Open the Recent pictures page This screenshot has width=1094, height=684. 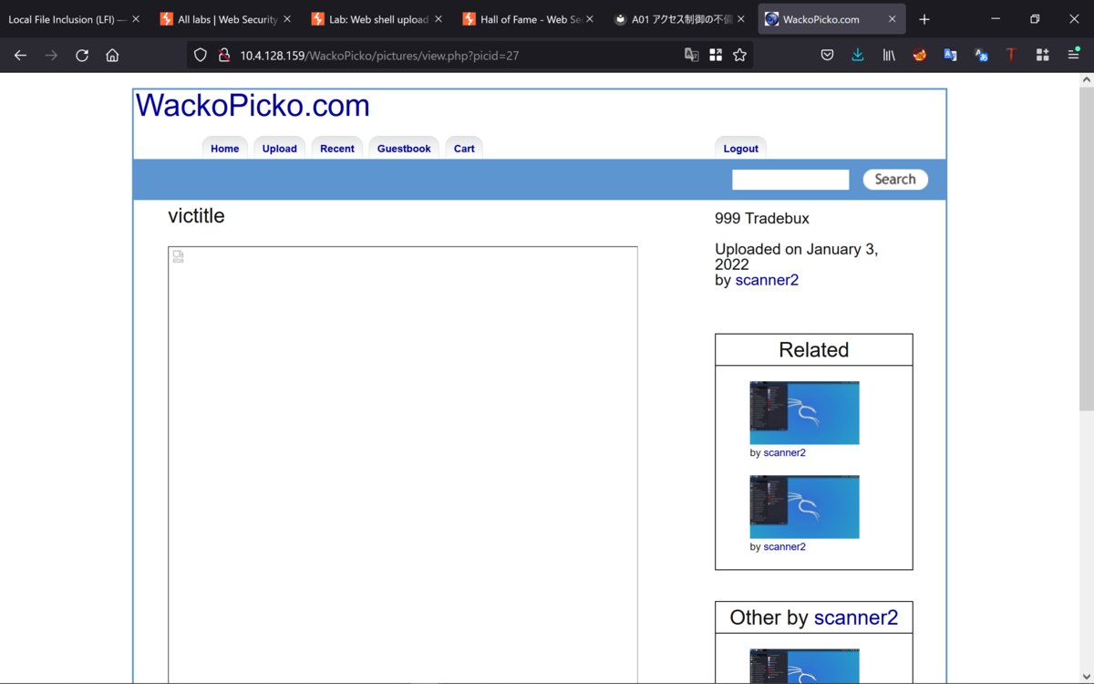(337, 149)
